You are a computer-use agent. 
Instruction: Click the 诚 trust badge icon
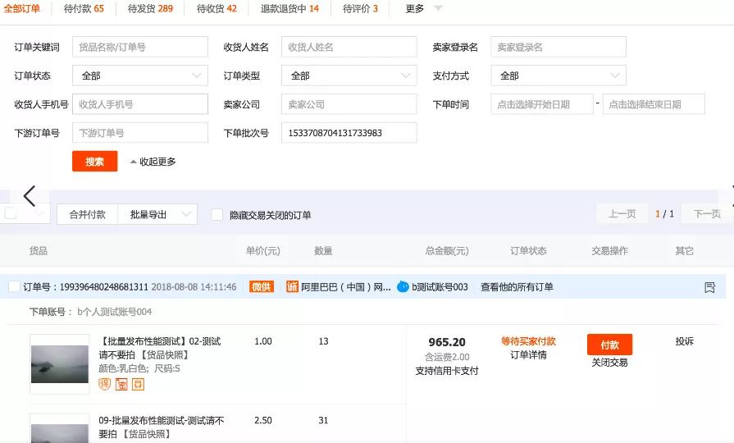pos(292,286)
